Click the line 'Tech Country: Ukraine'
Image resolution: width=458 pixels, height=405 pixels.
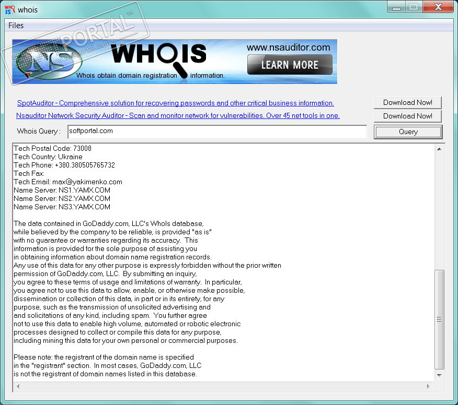click(48, 157)
